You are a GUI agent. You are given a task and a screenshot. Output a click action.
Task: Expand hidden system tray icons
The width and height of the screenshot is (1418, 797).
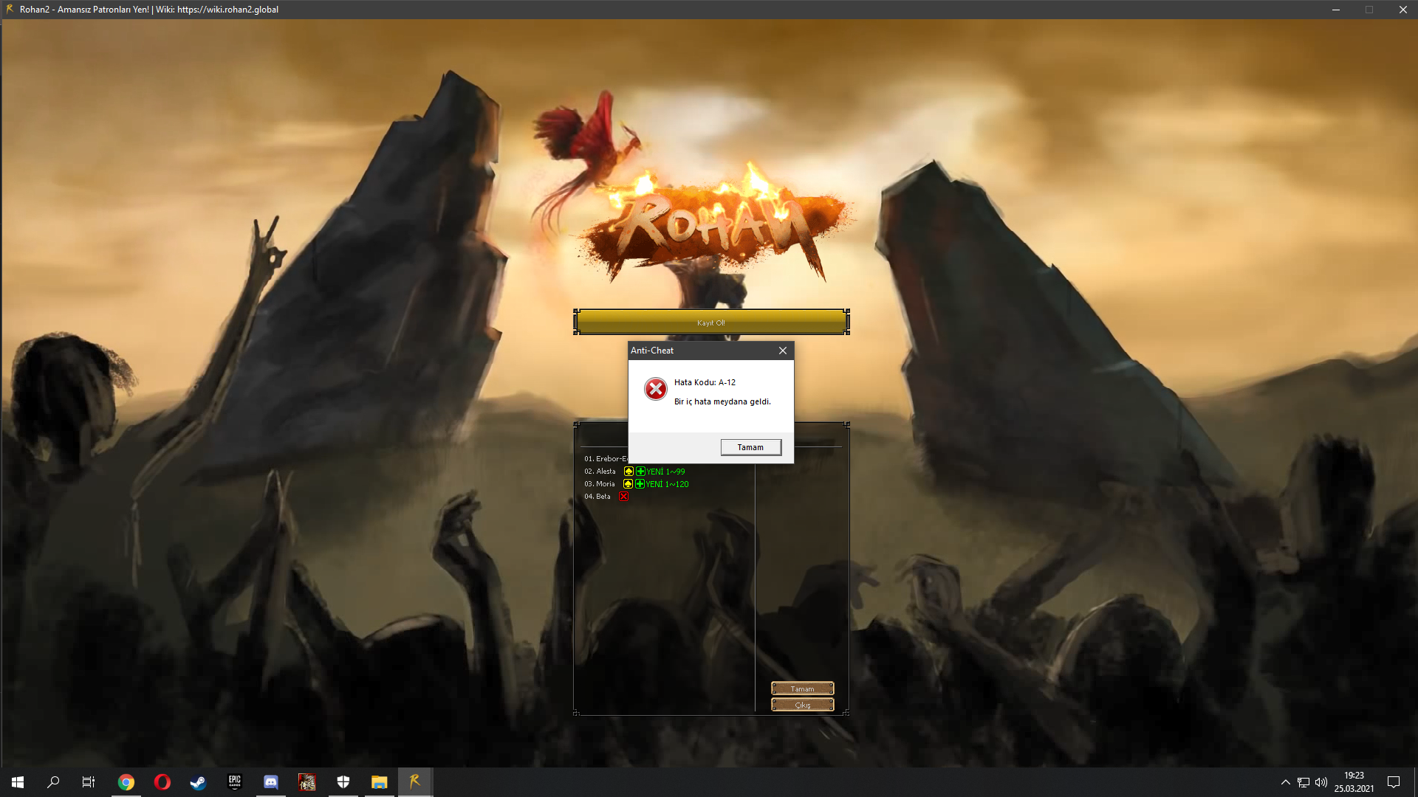1285,782
